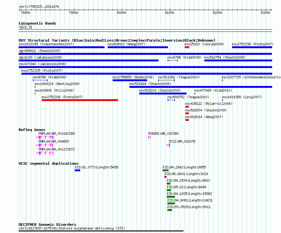Click the red esv25320 (Conrad2009) loss block
This screenshot has width=281, height=233.
[187, 47]
